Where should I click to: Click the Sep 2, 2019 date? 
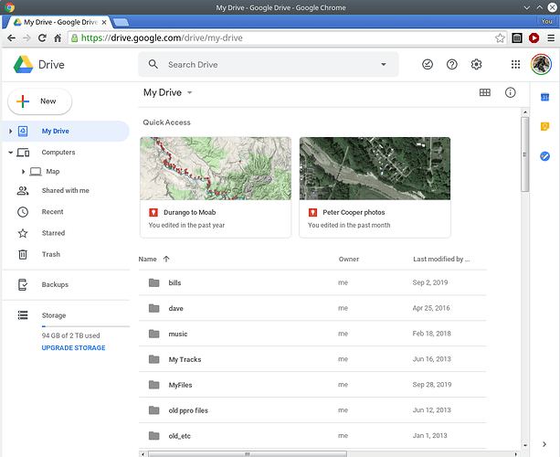click(x=430, y=282)
